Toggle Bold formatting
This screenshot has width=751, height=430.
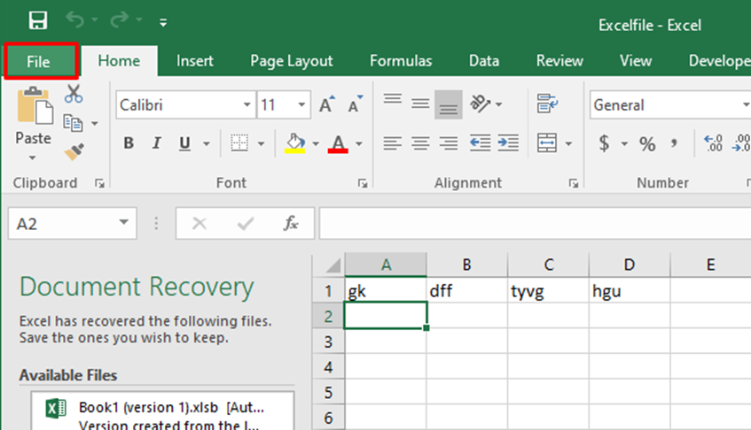pyautogui.click(x=129, y=142)
